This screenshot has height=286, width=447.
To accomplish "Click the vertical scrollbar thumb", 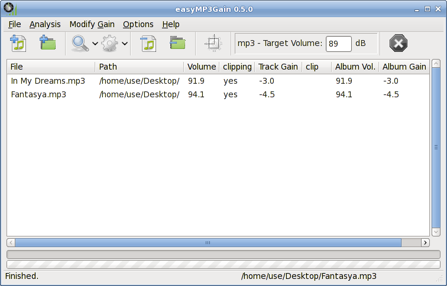I will coord(436,147).
